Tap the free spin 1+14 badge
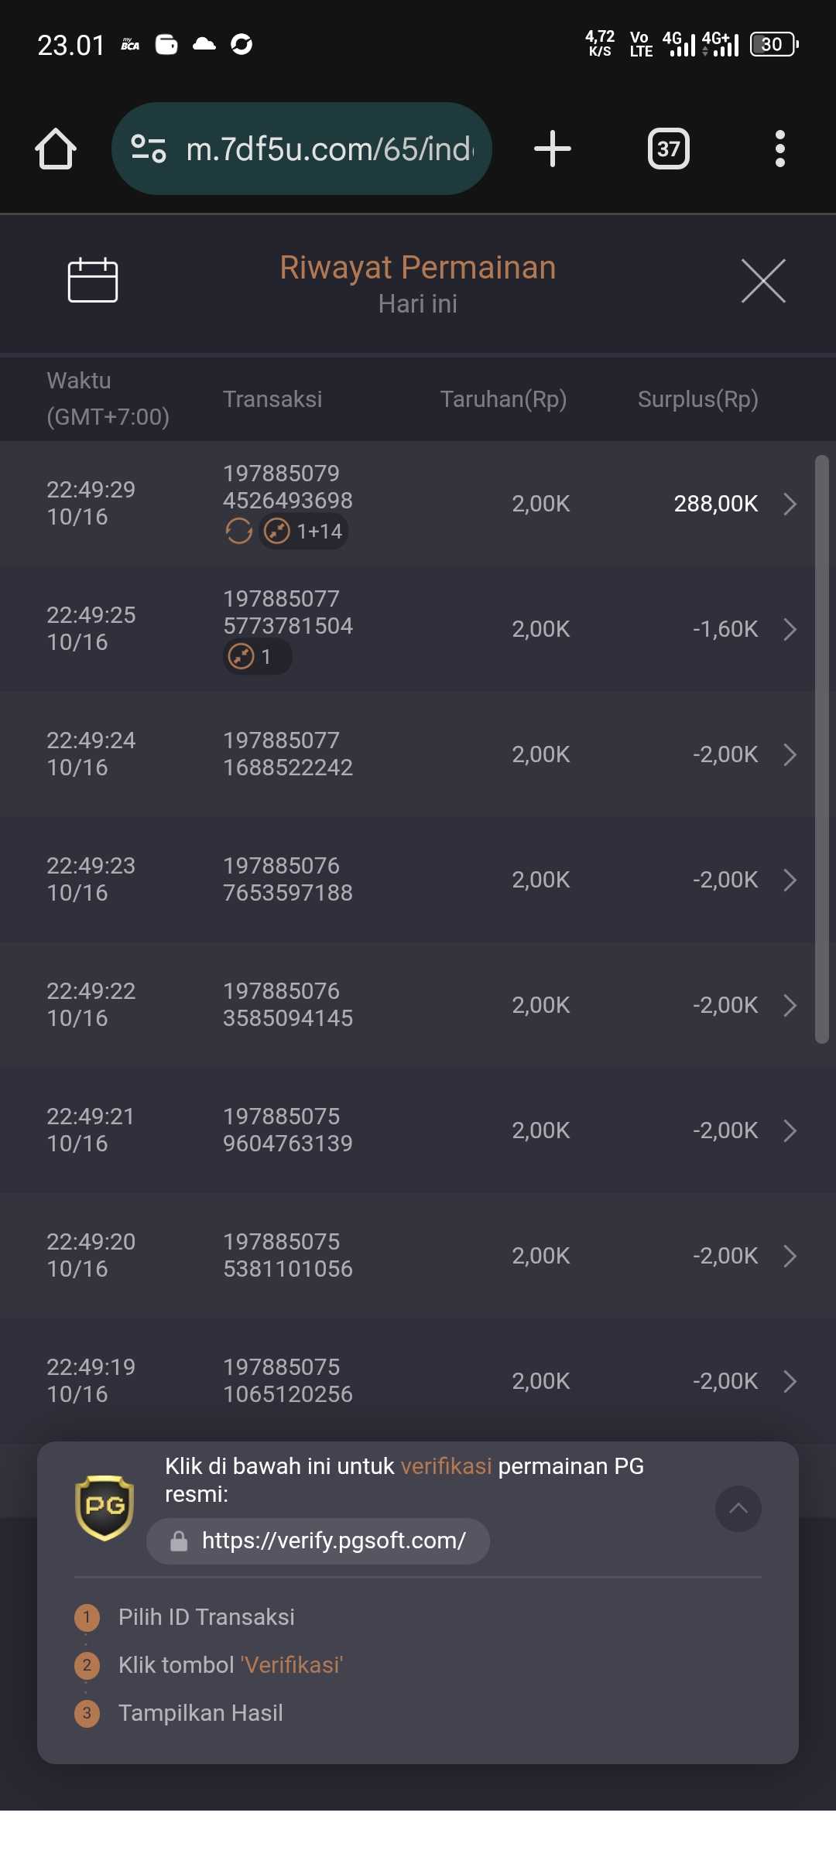The width and height of the screenshot is (836, 1857). pos(303,532)
